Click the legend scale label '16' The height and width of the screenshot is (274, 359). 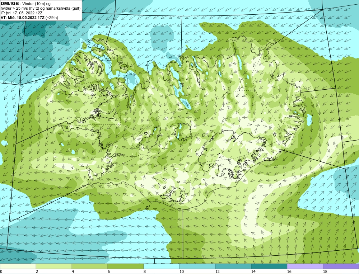pos(289,272)
